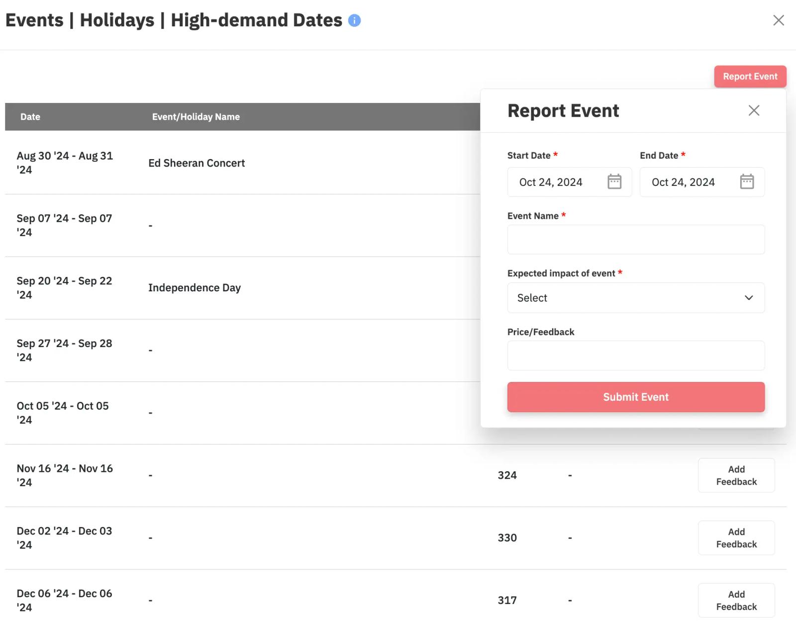Image resolution: width=796 pixels, height=621 pixels.
Task: Open the Start Date calendar picker icon
Action: (x=614, y=181)
